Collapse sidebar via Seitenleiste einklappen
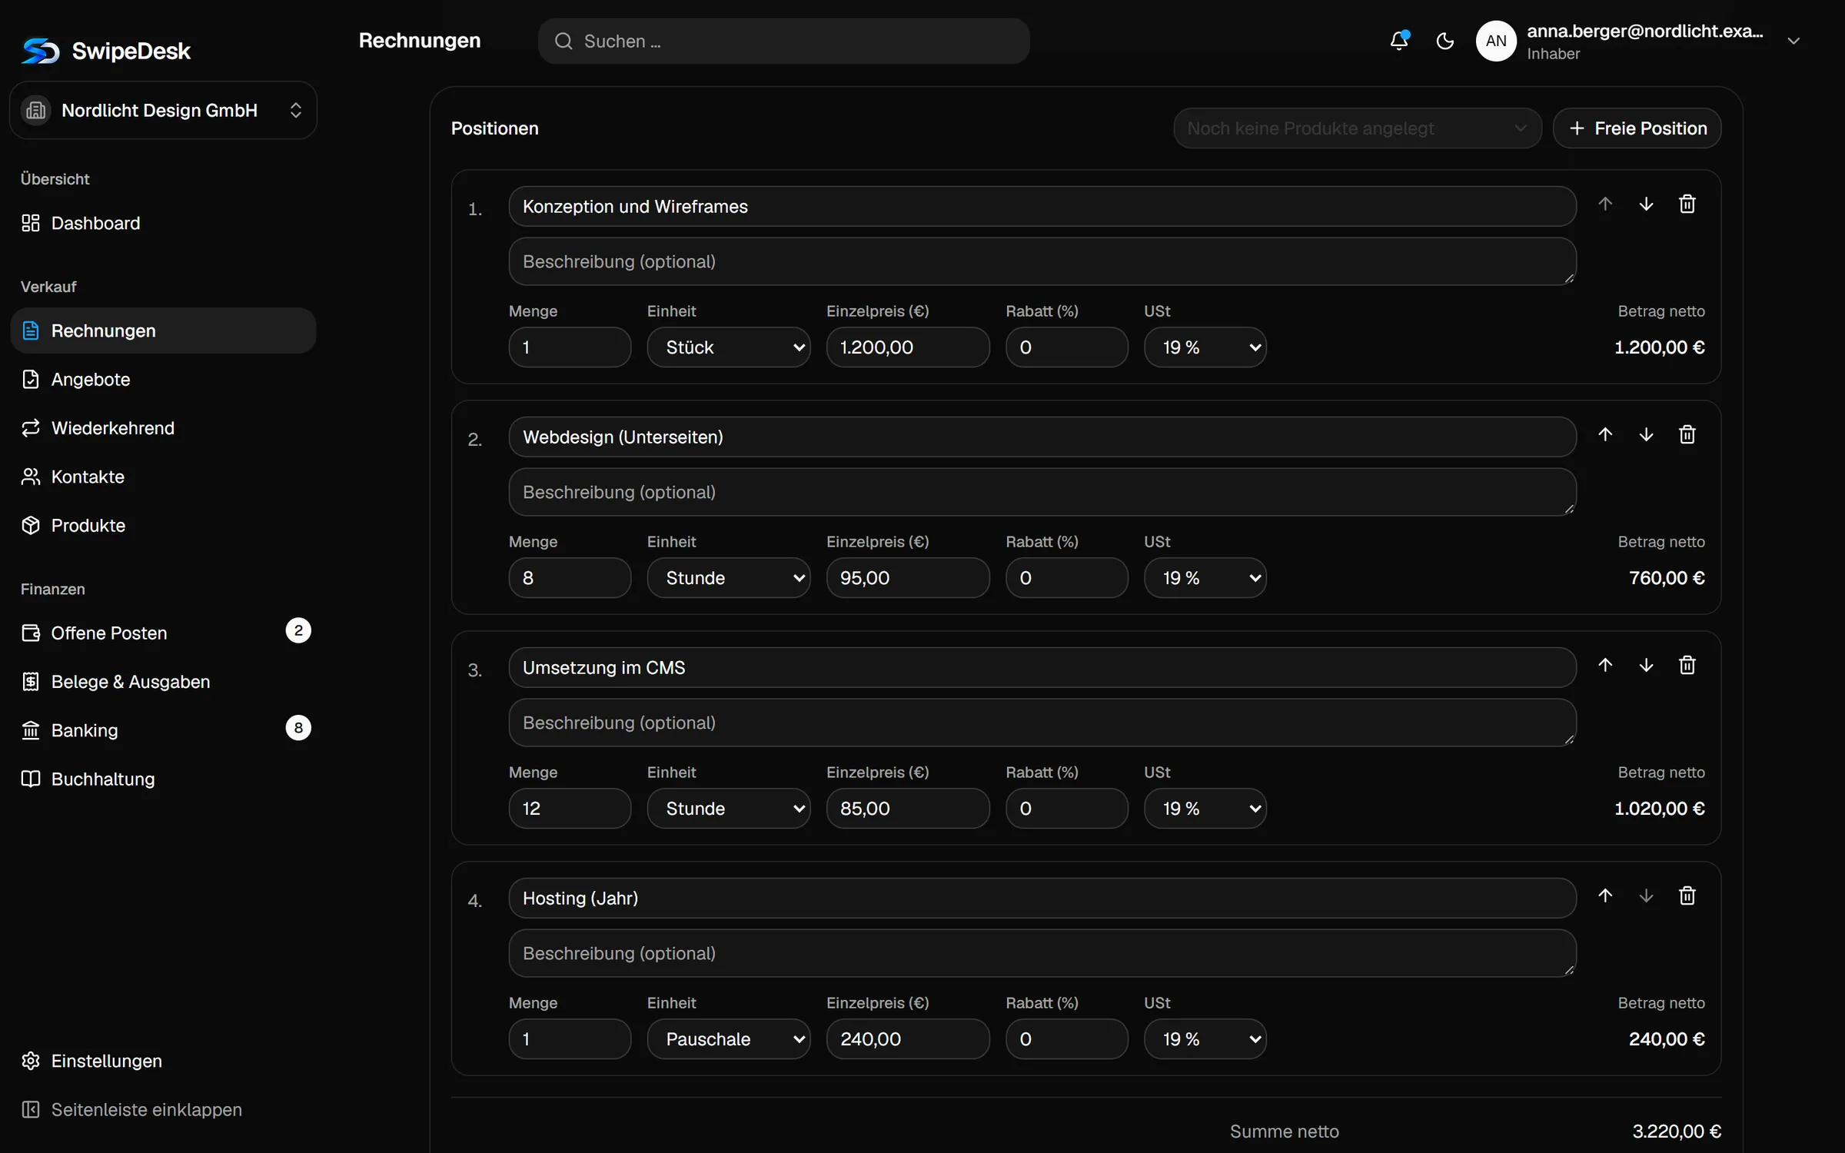 coord(163,1109)
